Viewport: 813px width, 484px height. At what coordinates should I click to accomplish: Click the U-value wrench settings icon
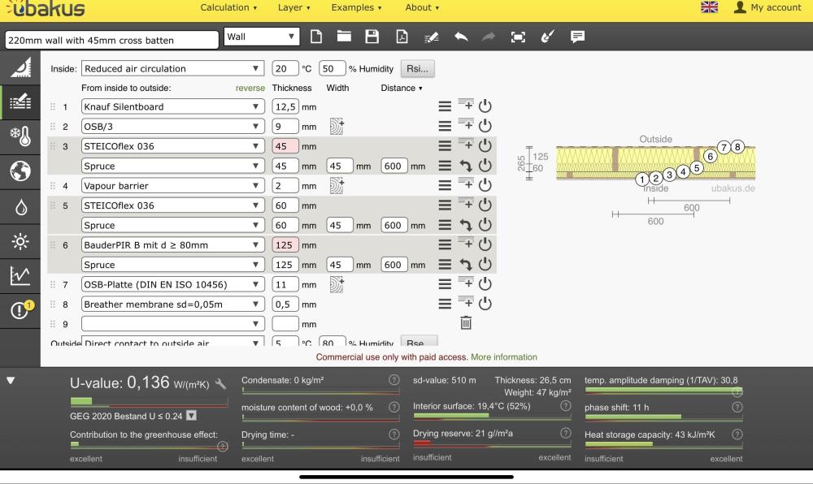[221, 383]
